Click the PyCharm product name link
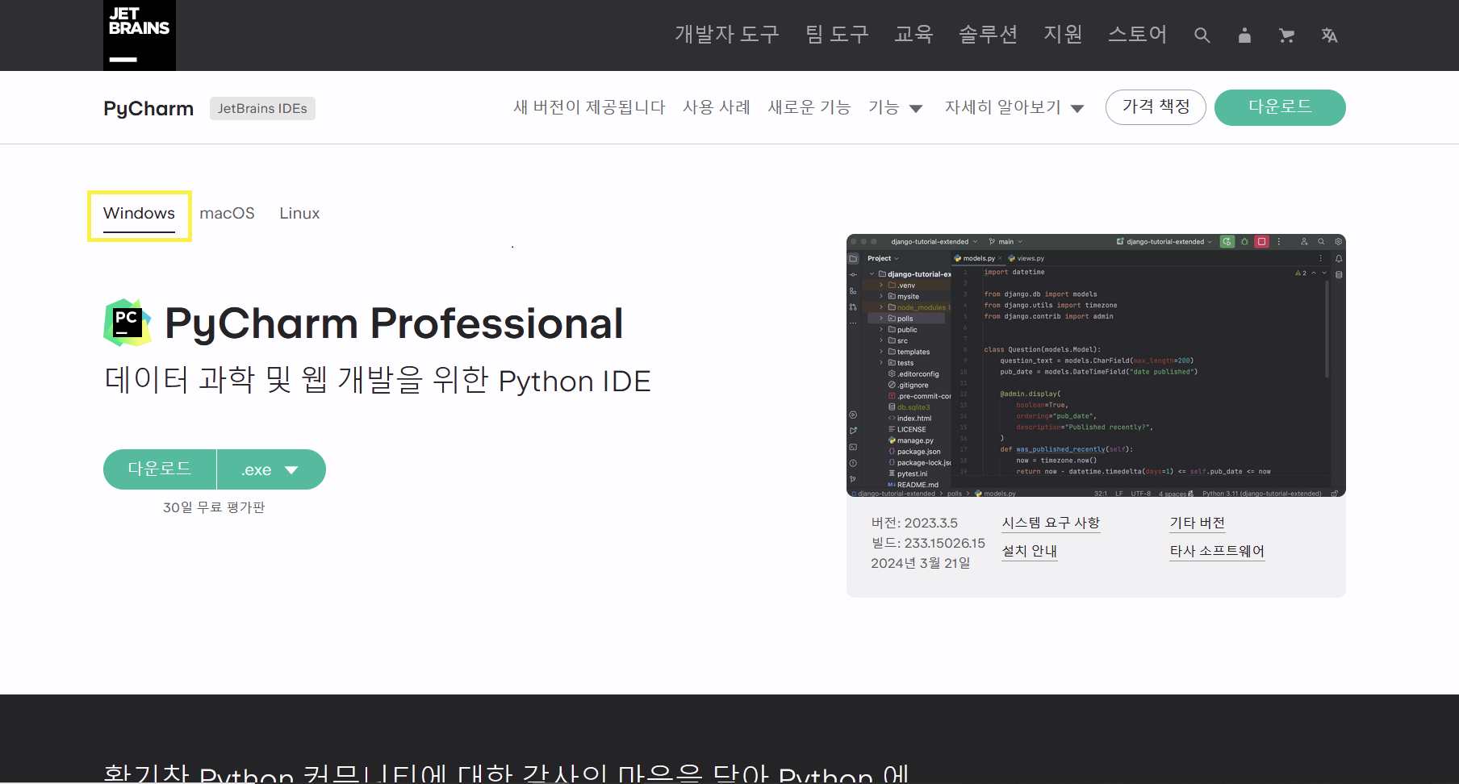 148,108
